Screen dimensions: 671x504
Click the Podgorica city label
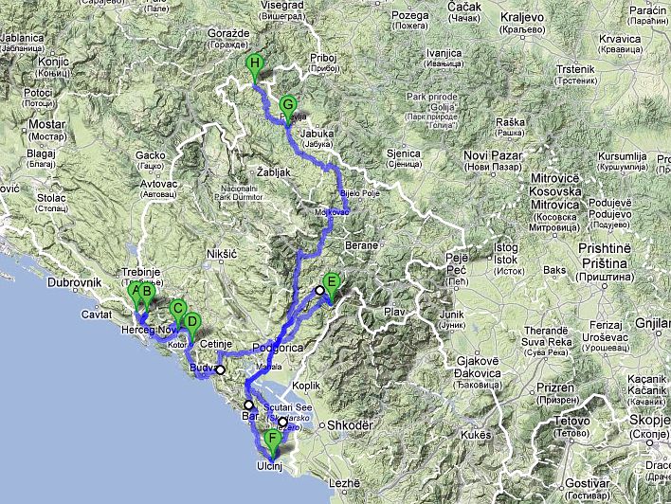click(x=278, y=348)
